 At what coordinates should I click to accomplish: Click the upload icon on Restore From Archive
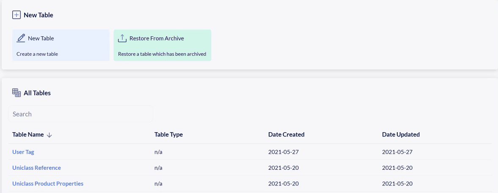click(122, 38)
